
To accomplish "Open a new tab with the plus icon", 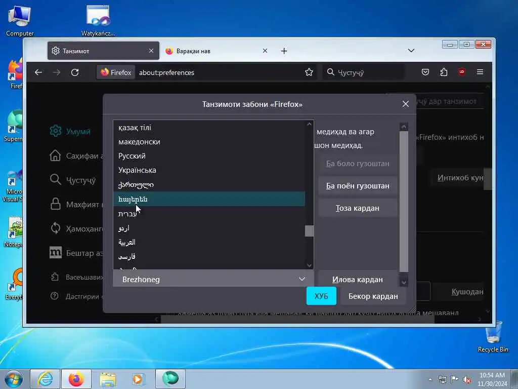I will click(284, 51).
